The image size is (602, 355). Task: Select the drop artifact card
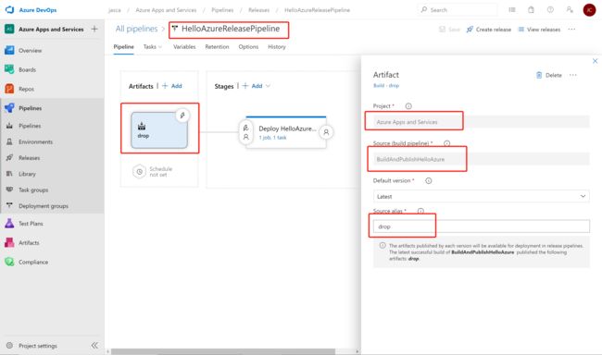pos(159,130)
